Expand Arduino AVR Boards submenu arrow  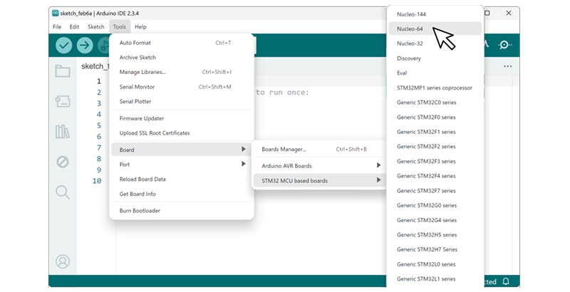(x=378, y=166)
